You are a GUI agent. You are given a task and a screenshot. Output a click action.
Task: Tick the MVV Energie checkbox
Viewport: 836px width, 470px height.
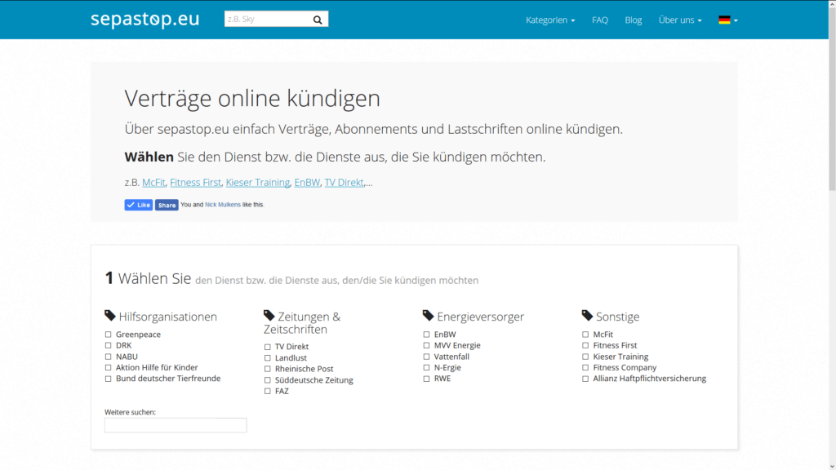[x=426, y=345]
